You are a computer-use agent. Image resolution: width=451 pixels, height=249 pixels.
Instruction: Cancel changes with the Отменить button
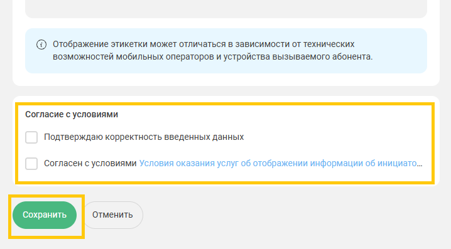[112, 215]
